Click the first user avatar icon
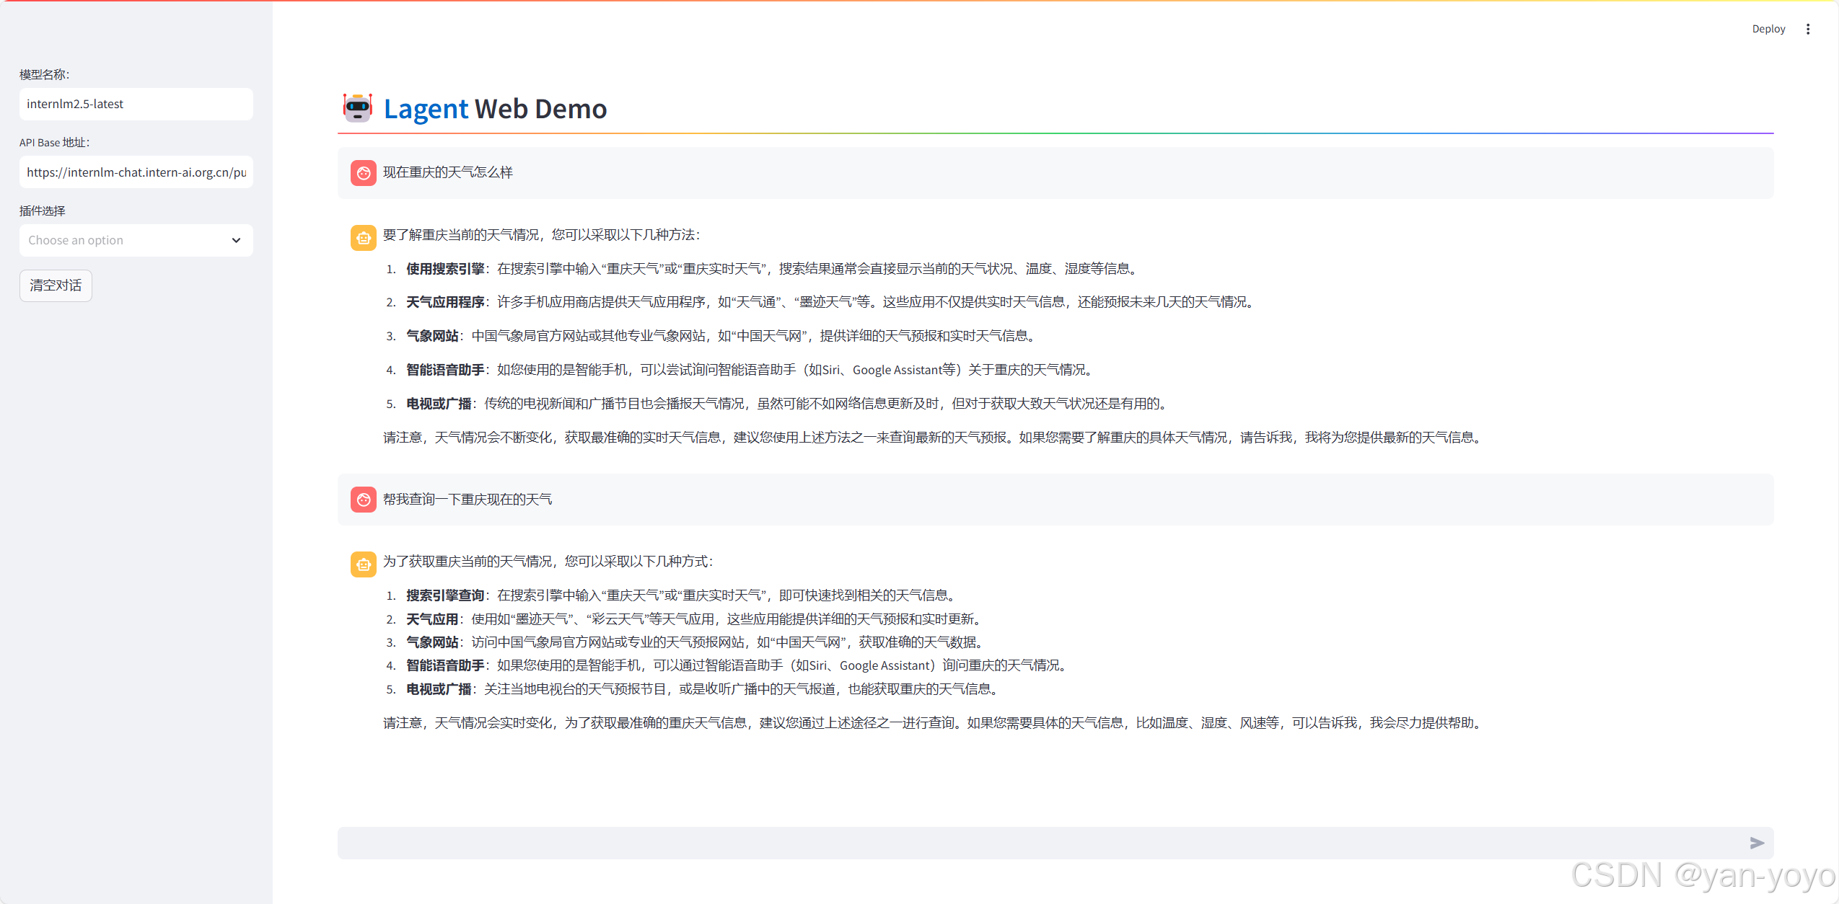Screen dimensions: 1839x904 363,173
